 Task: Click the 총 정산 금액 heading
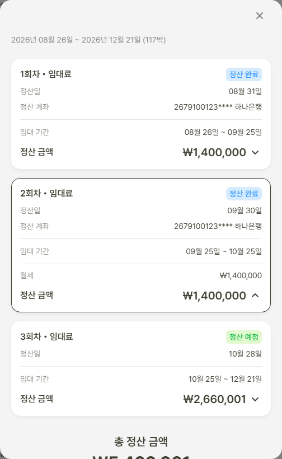point(140,442)
